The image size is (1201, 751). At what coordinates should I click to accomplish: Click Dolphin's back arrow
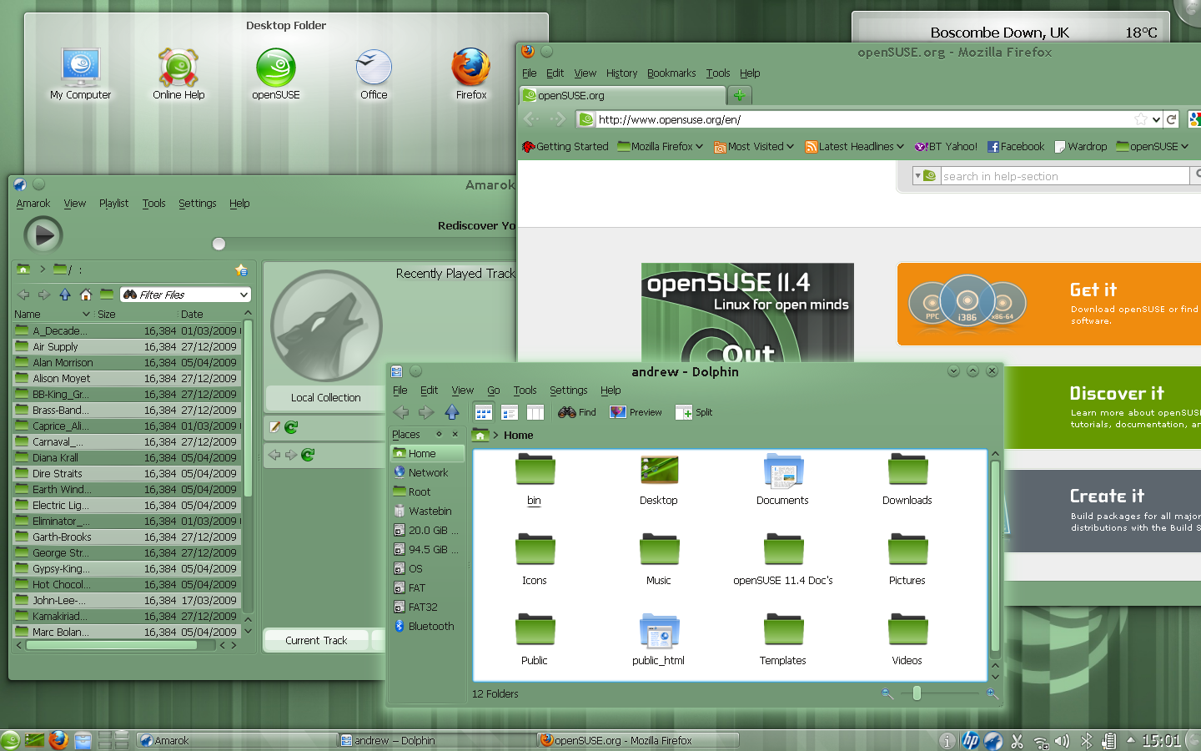coord(401,412)
